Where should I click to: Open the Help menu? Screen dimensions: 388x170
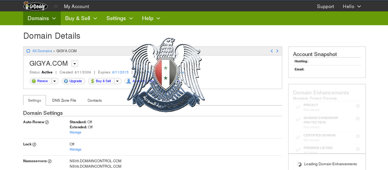point(151,18)
